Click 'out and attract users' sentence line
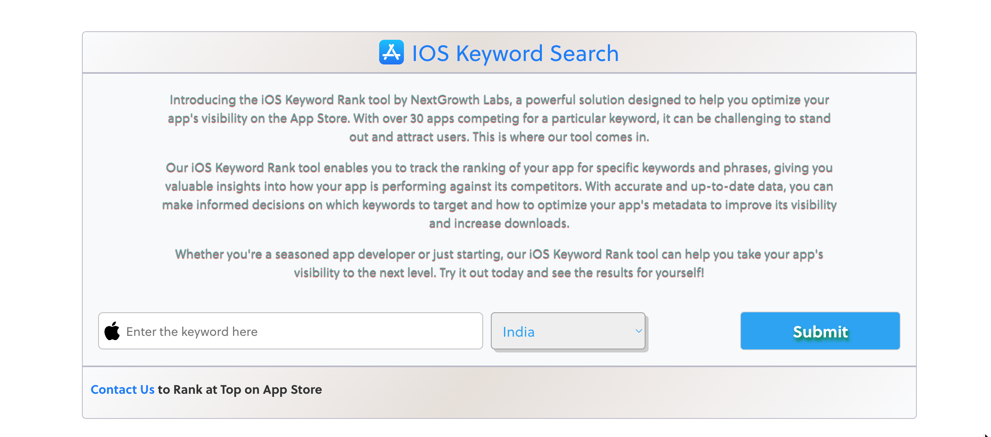Screen dimensions: 991x437 499,137
